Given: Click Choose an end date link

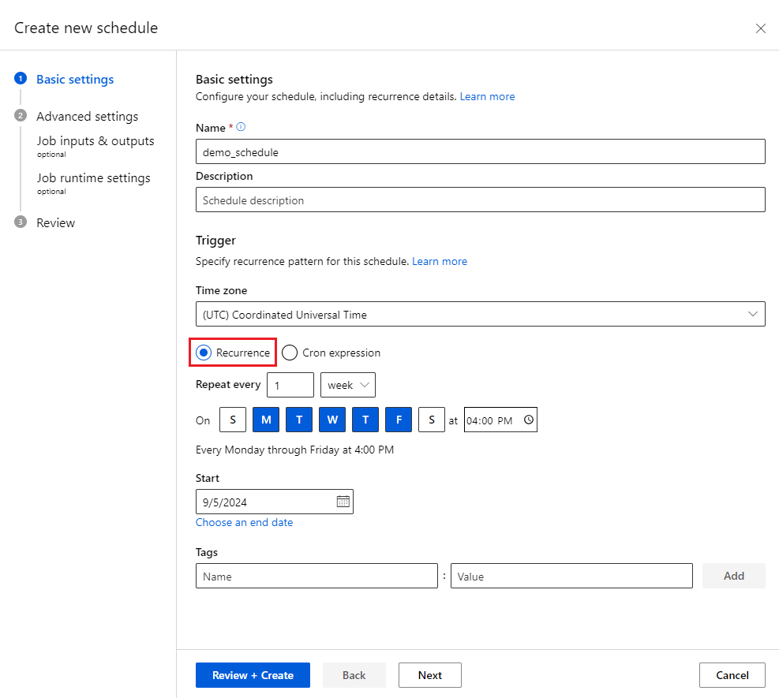Looking at the screenshot, I should [244, 522].
